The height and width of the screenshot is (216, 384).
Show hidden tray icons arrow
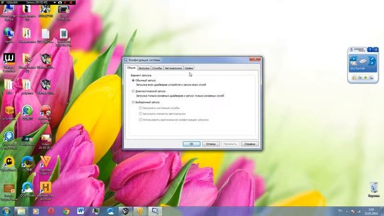[x=347, y=211]
